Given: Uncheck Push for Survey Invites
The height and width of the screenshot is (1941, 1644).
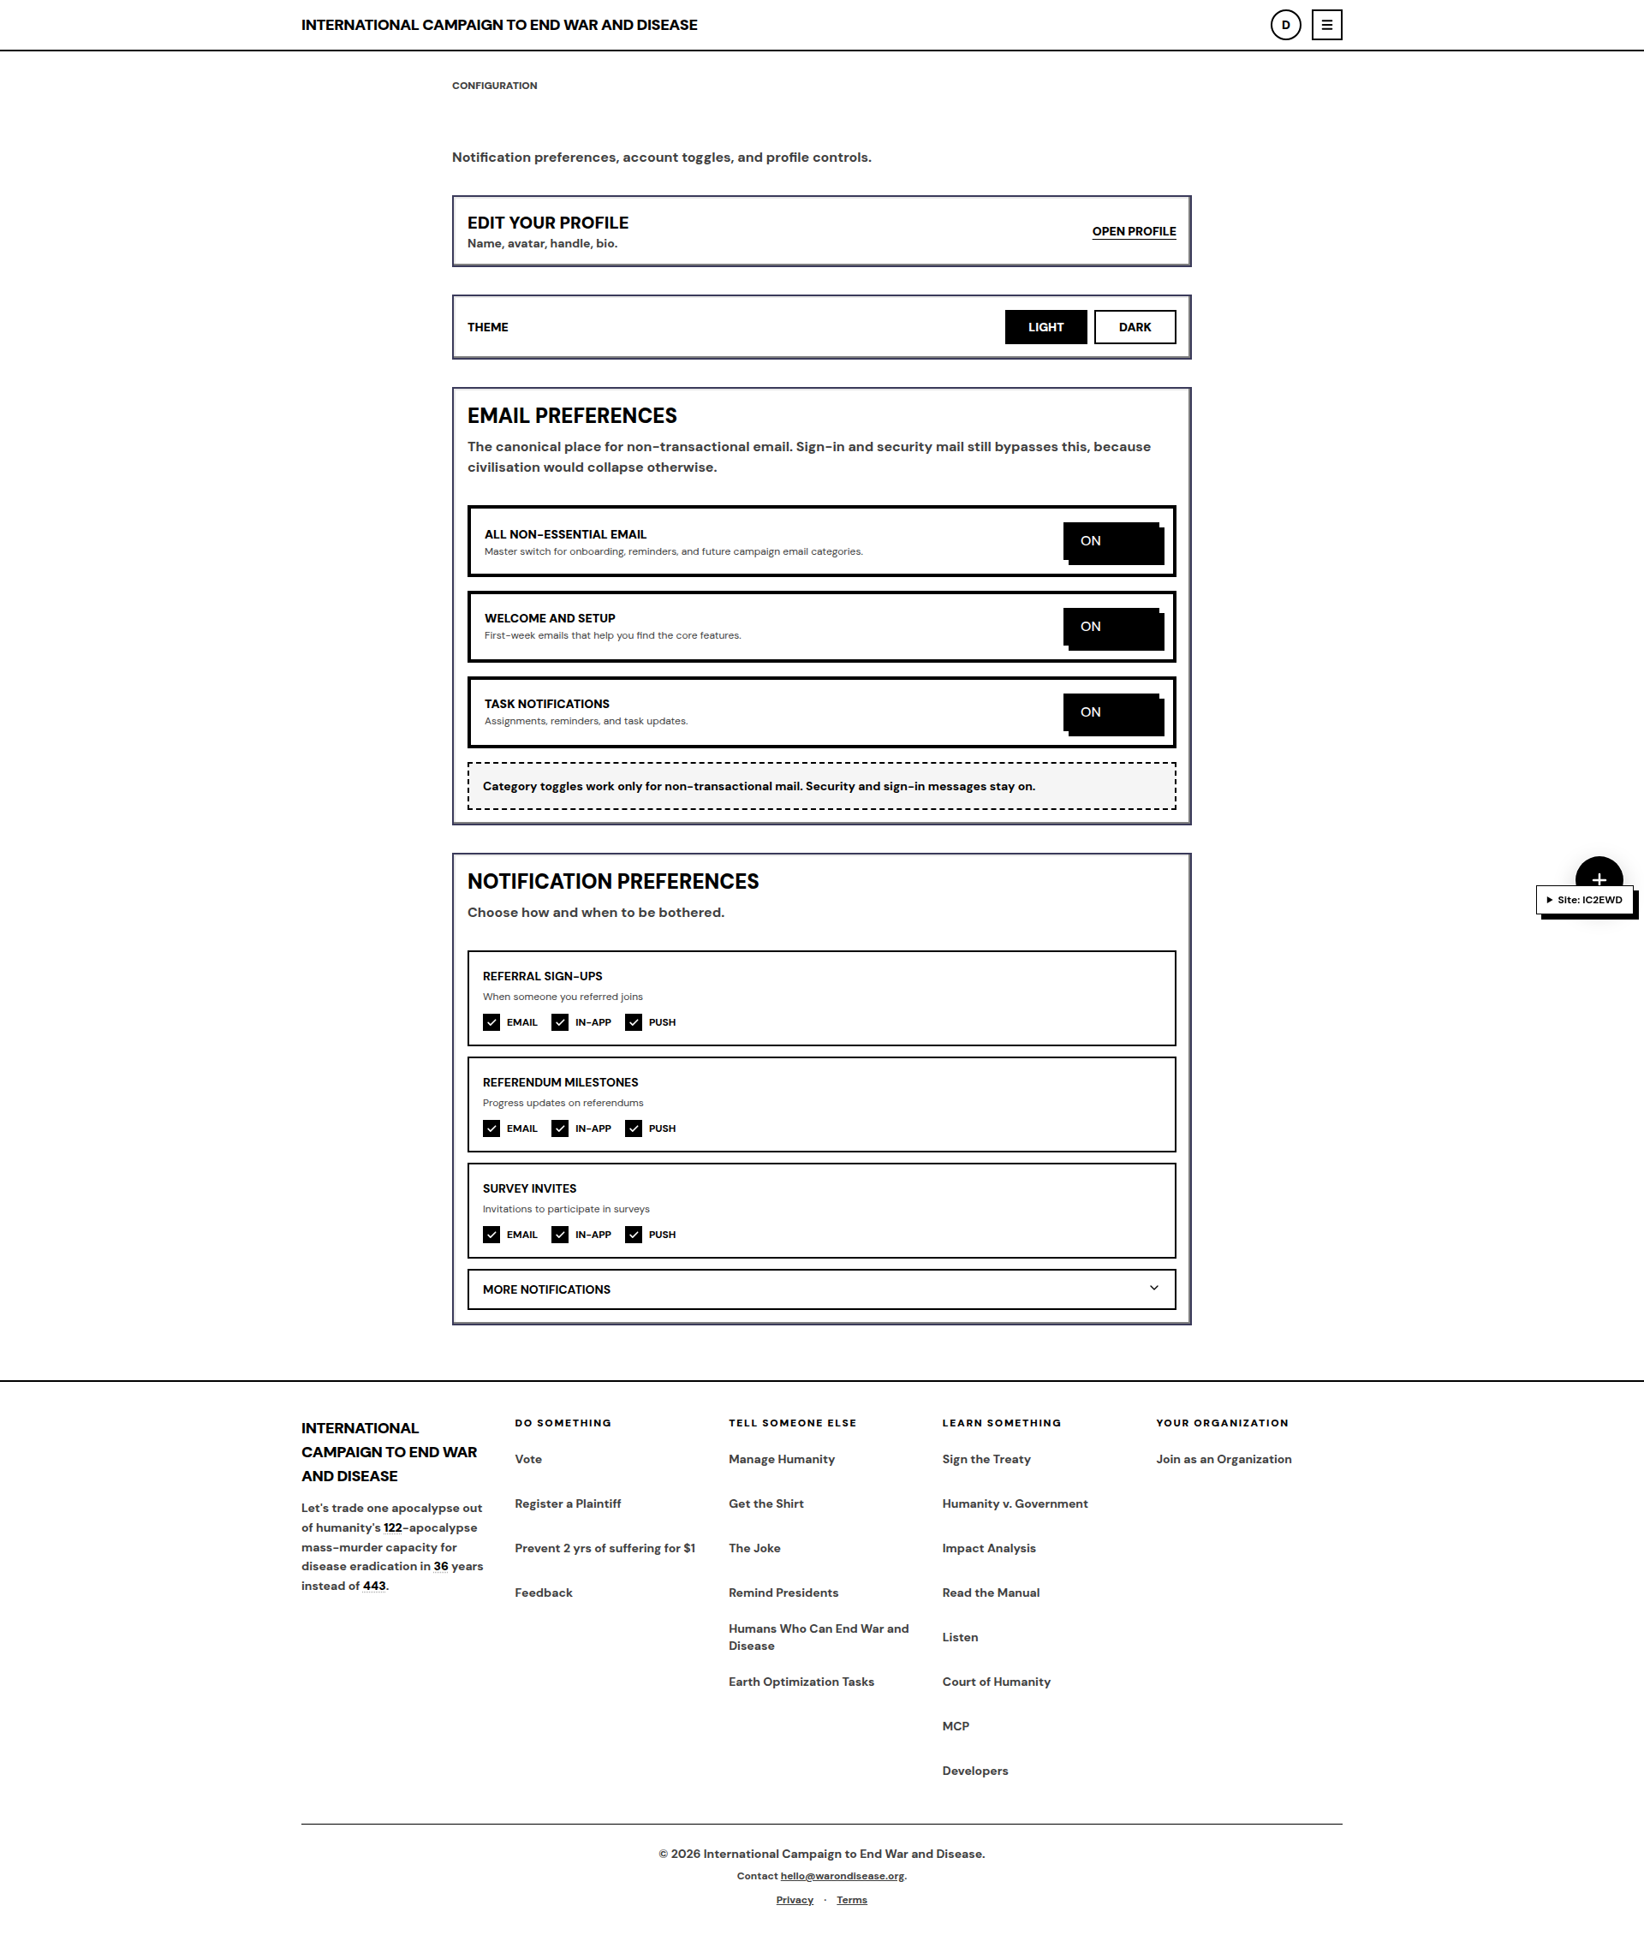Looking at the screenshot, I should (633, 1235).
